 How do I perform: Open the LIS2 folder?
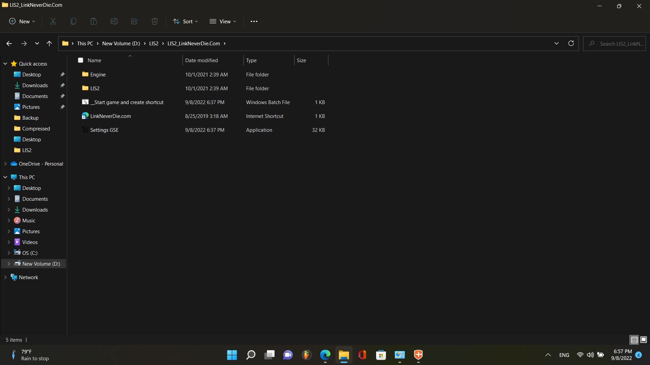[95, 88]
